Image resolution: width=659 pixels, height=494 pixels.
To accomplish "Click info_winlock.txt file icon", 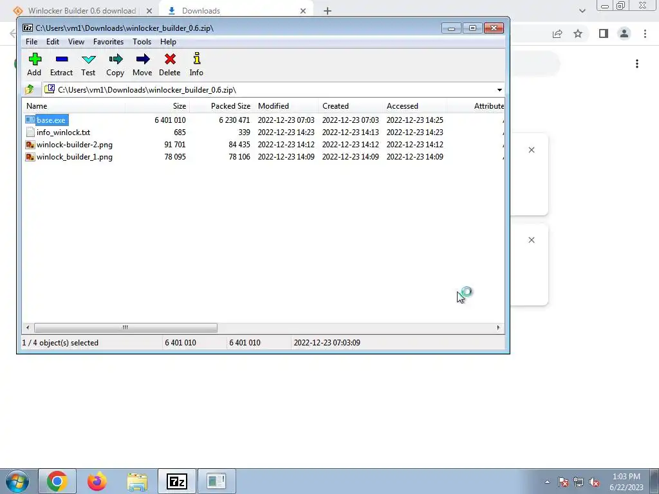I will click(x=30, y=133).
